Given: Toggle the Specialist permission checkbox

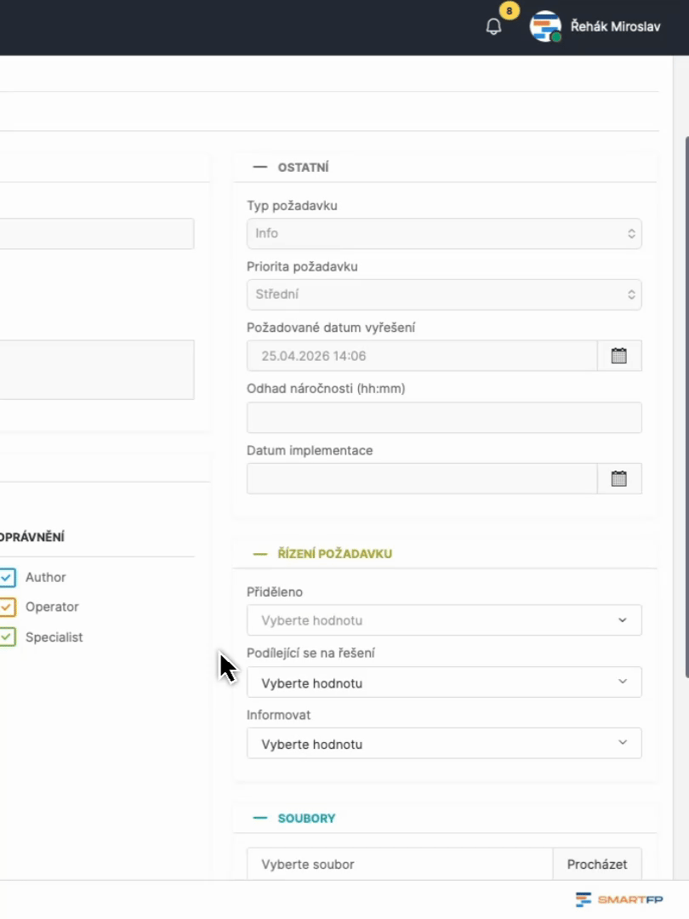Looking at the screenshot, I should [8, 637].
